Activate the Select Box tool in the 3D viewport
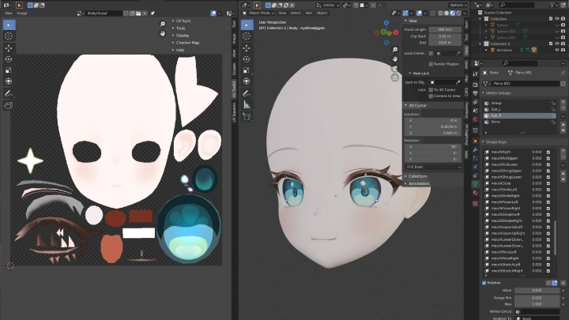 pos(247,24)
